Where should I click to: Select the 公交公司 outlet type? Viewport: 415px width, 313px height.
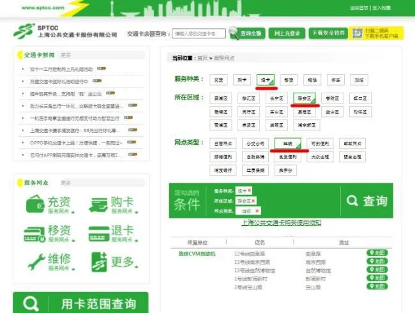point(255,144)
